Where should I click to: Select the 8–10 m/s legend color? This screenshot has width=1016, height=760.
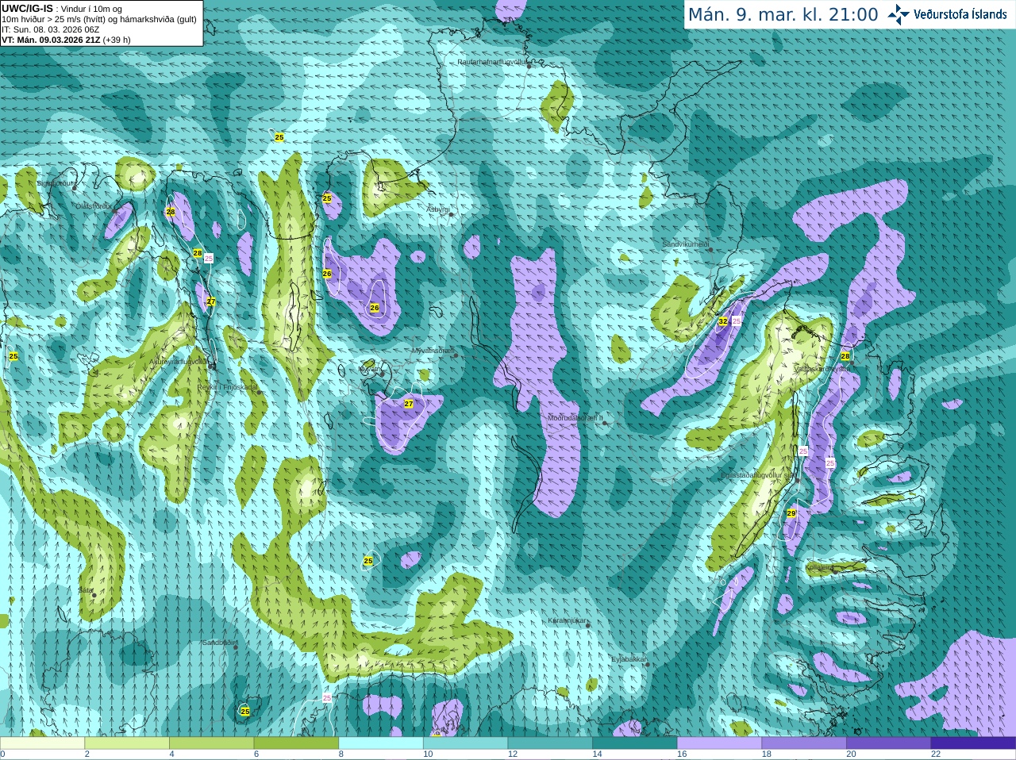(381, 743)
